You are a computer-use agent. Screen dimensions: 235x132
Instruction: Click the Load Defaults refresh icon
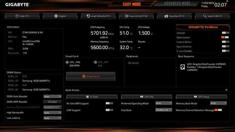pos(88,16)
